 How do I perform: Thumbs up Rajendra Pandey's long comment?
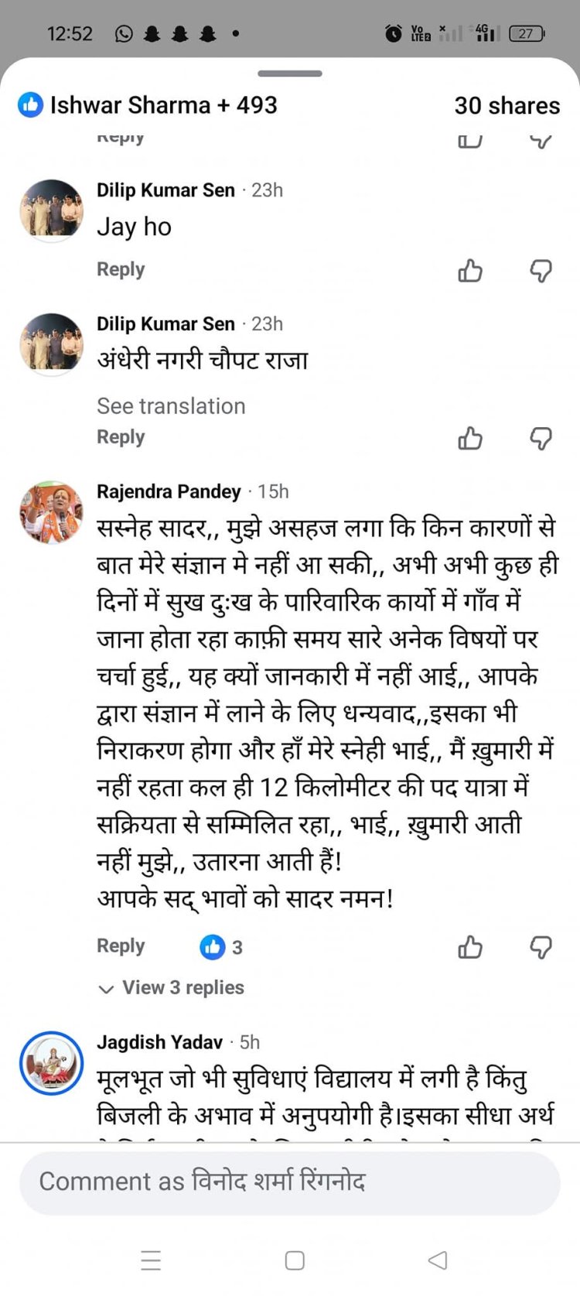469,947
